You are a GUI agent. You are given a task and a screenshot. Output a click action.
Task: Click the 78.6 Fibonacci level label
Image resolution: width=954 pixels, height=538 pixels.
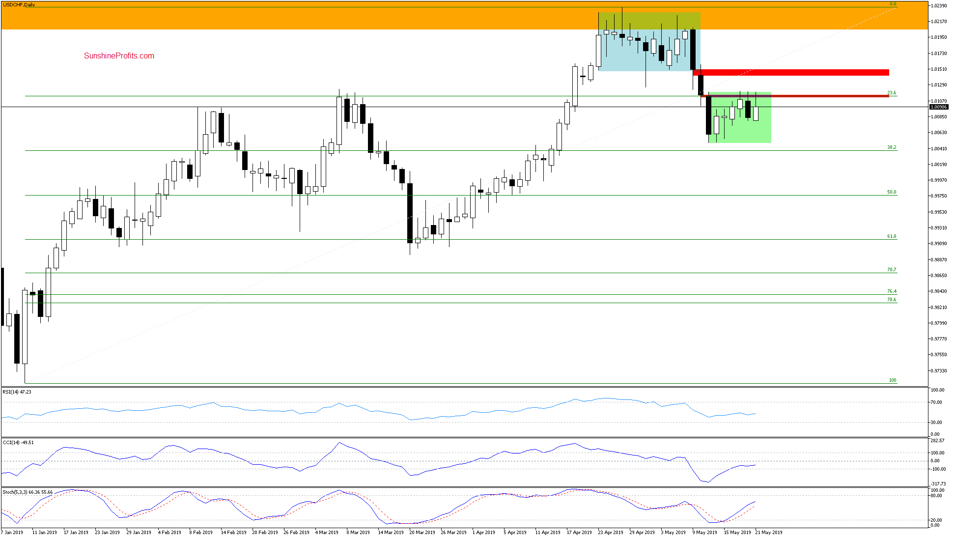892,300
